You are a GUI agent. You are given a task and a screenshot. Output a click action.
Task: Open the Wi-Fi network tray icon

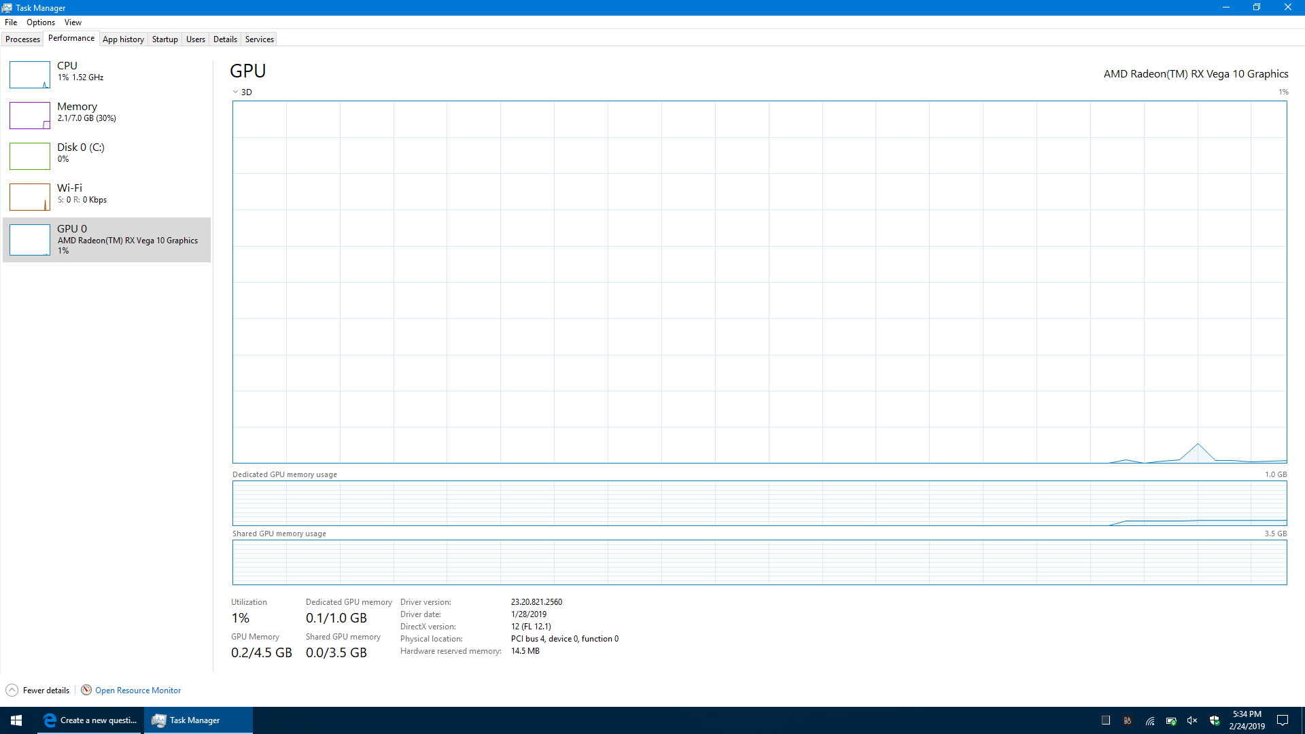click(x=1150, y=721)
